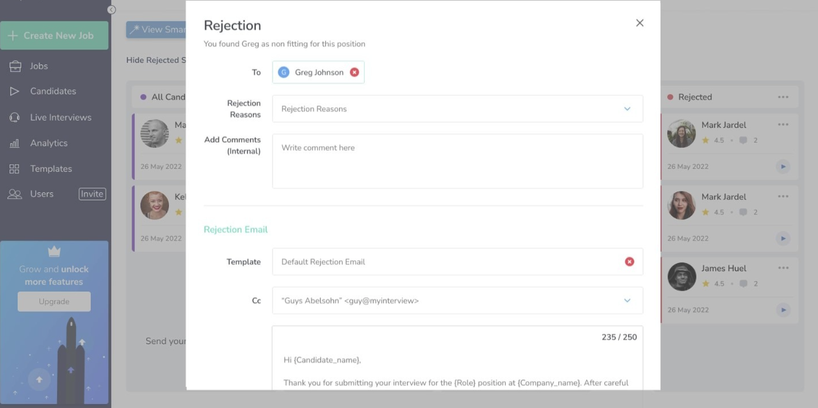Viewport: 818px width, 408px height.
Task: Go to Candidates section
Action: pyautogui.click(x=53, y=91)
